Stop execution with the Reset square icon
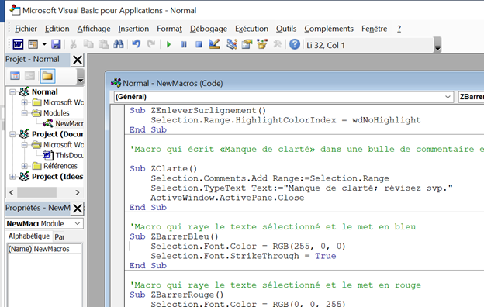The image size is (484, 307). pyautogui.click(x=199, y=44)
